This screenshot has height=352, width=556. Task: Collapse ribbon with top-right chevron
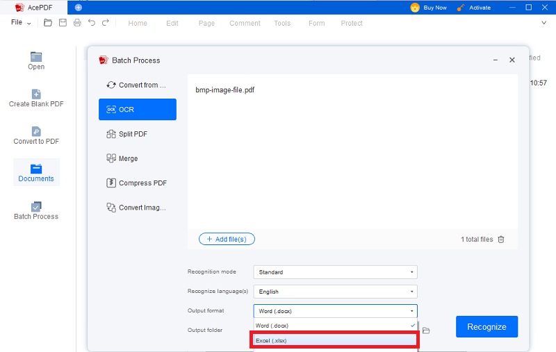pyautogui.click(x=544, y=23)
